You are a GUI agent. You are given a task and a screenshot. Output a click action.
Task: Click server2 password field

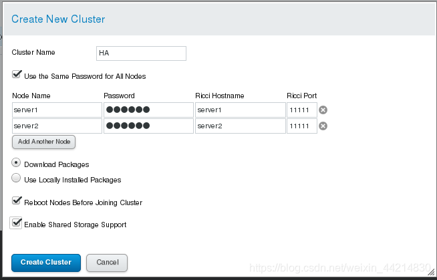point(148,126)
